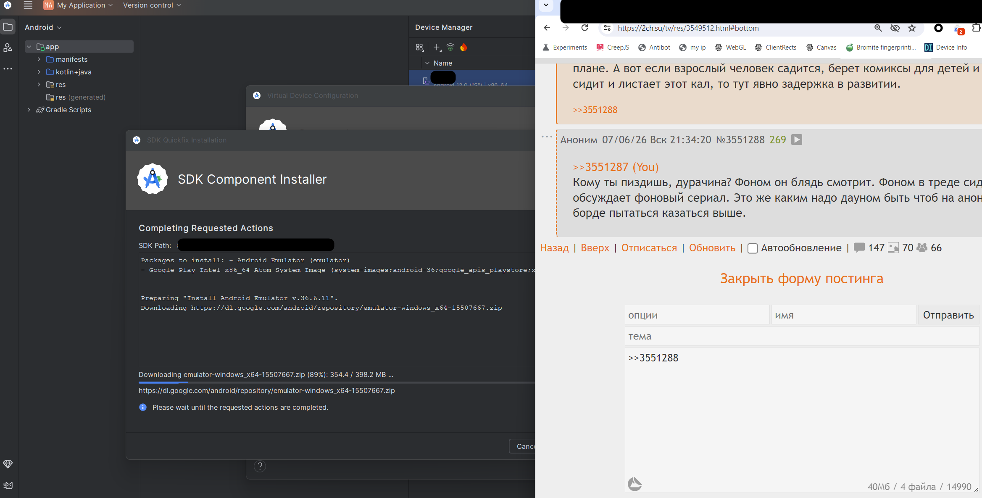Click Закрыть форму постинга
Viewport: 982px width, 498px height.
coord(802,279)
